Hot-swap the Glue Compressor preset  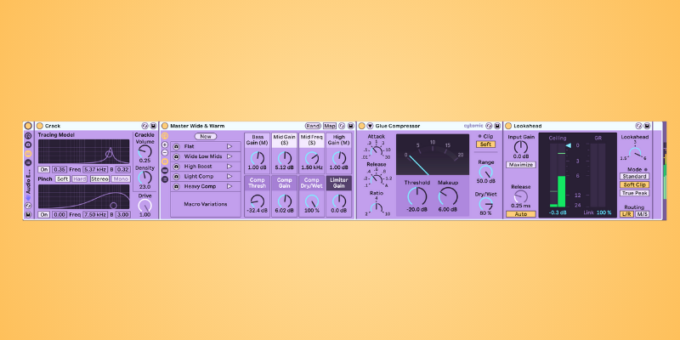(489, 126)
